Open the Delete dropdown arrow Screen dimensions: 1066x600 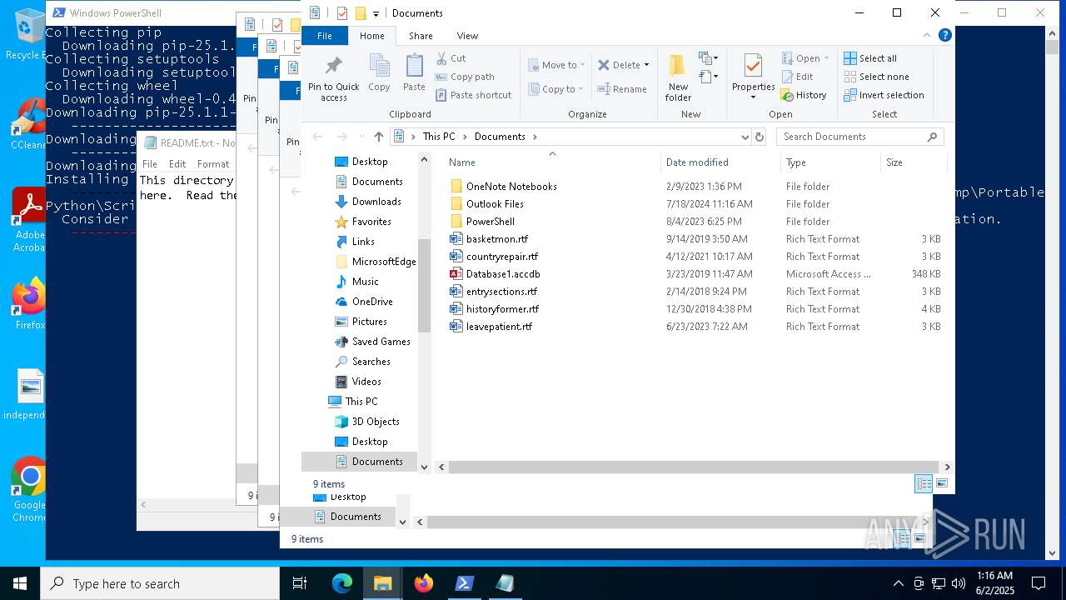[x=646, y=65]
